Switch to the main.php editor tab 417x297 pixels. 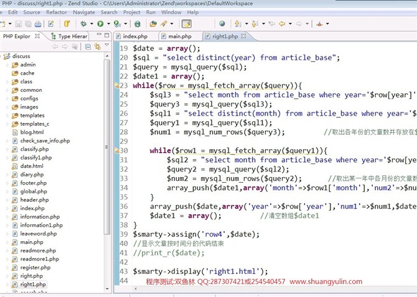click(180, 37)
